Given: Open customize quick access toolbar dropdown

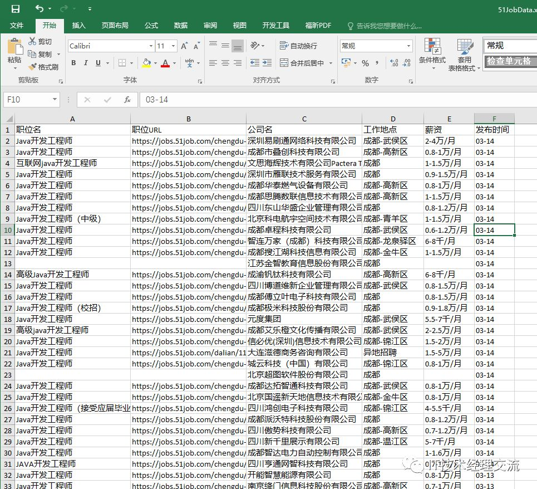Looking at the screenshot, I should tap(90, 9).
